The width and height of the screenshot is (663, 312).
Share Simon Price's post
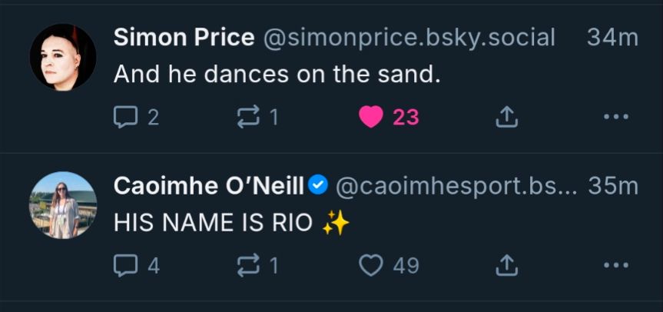[506, 118]
